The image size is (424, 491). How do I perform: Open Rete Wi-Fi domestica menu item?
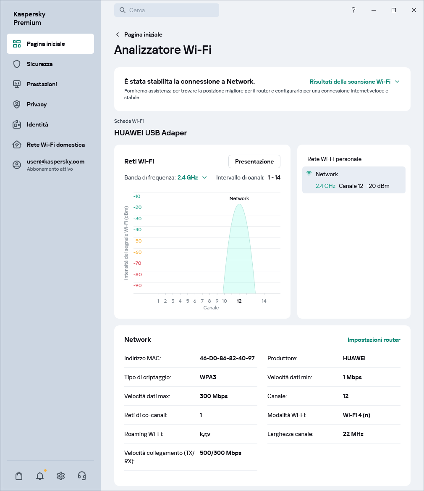pyautogui.click(x=55, y=145)
